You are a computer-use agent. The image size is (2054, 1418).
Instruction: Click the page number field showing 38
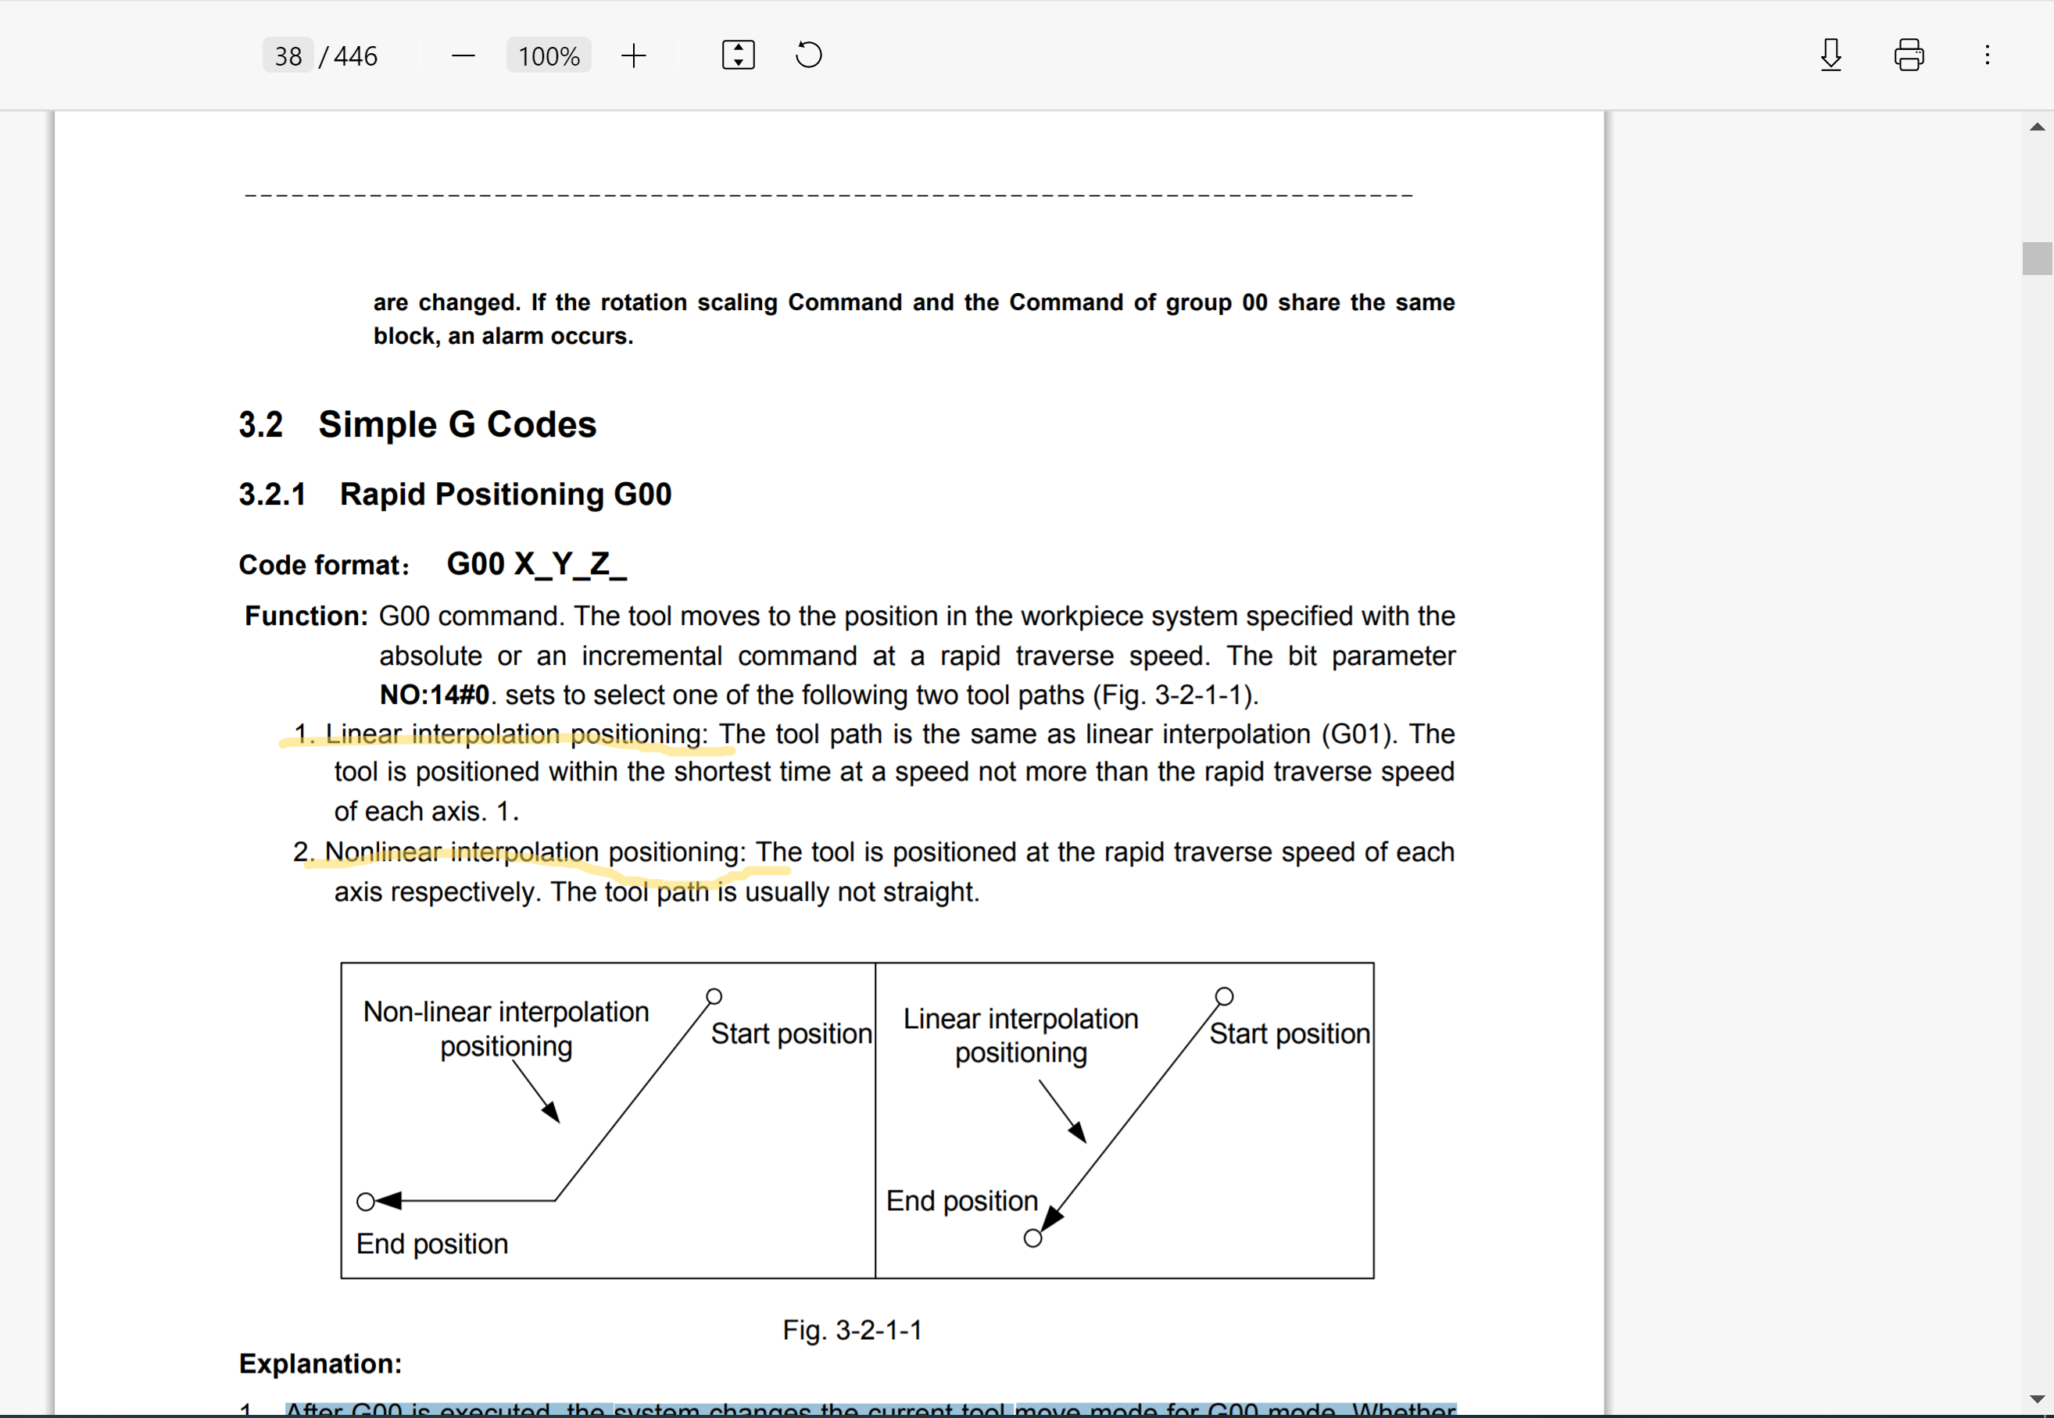pos(287,56)
